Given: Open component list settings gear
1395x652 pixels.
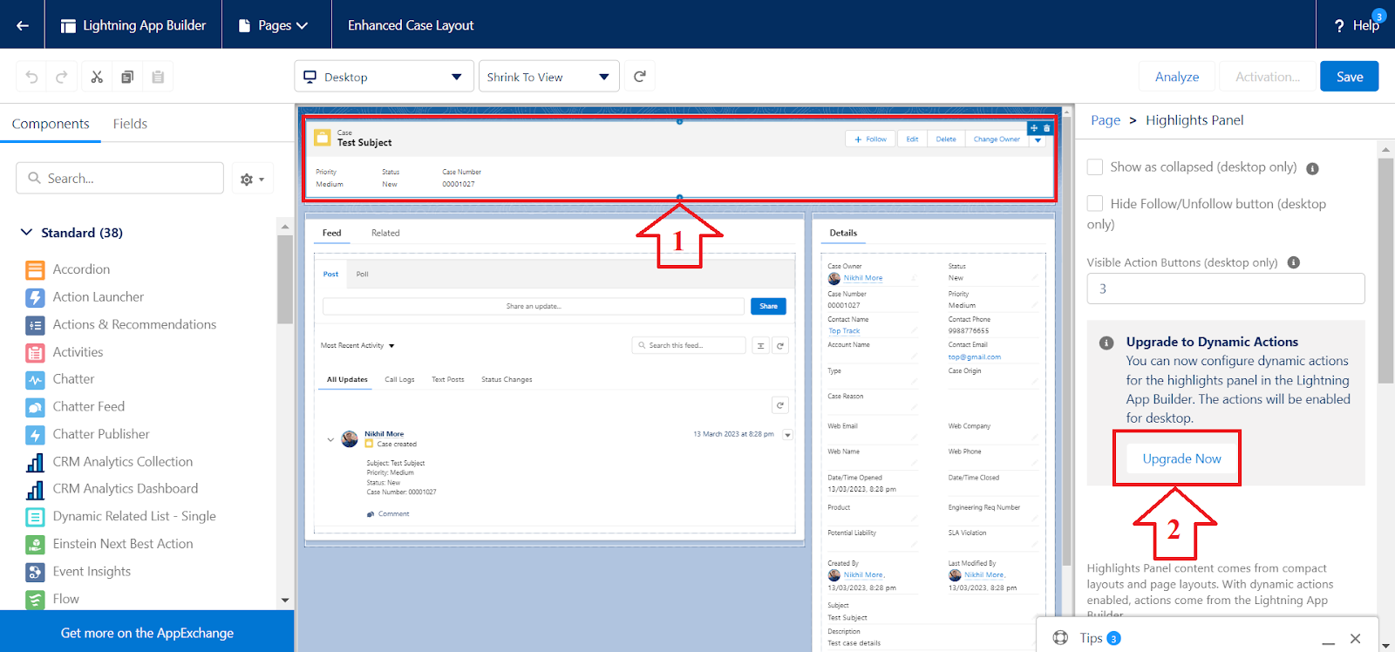Looking at the screenshot, I should point(253,179).
